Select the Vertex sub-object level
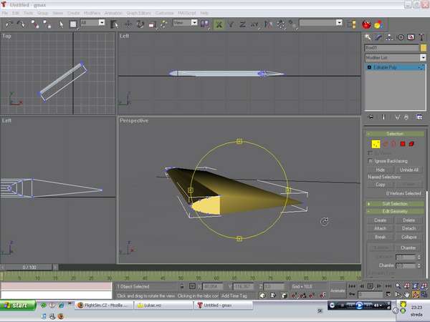The width and height of the screenshot is (430, 322). pos(376,144)
